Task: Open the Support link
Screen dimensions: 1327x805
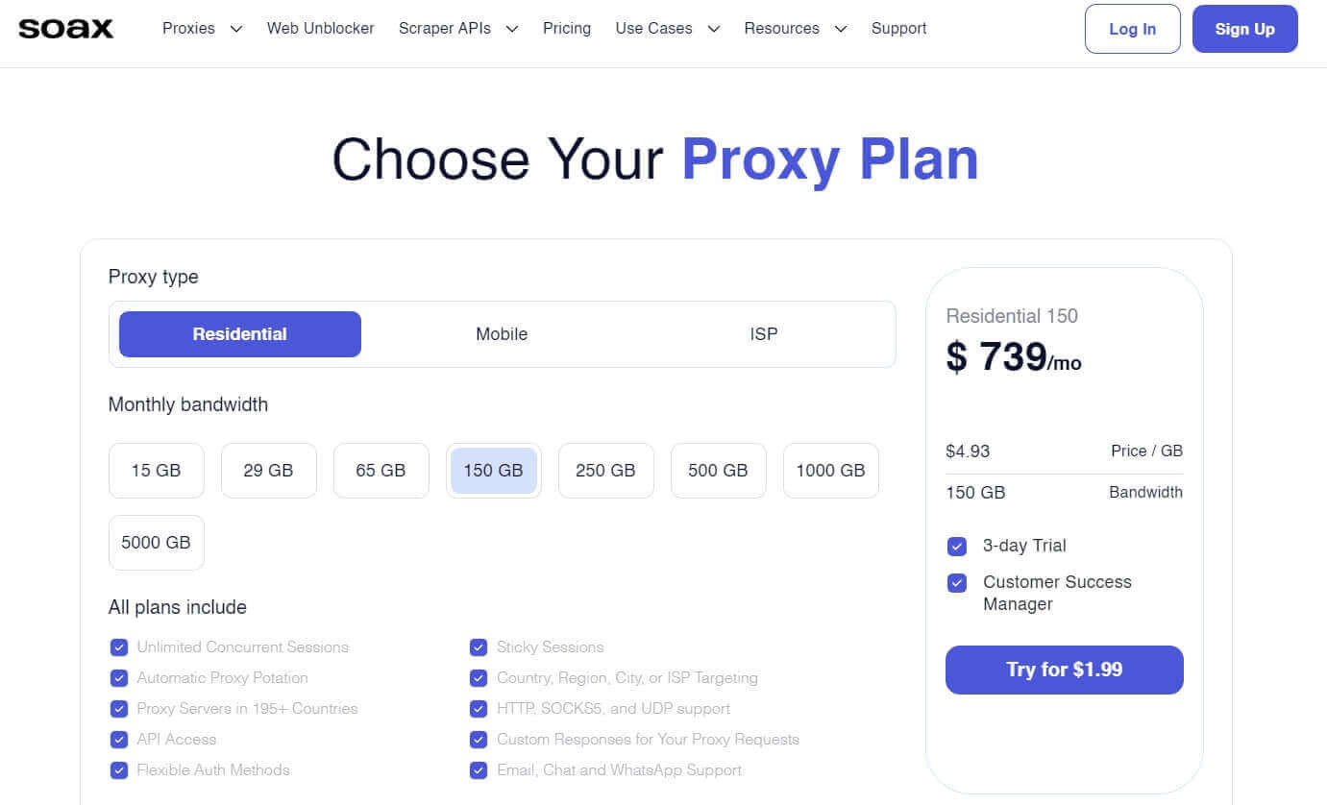Action: pyautogui.click(x=898, y=29)
